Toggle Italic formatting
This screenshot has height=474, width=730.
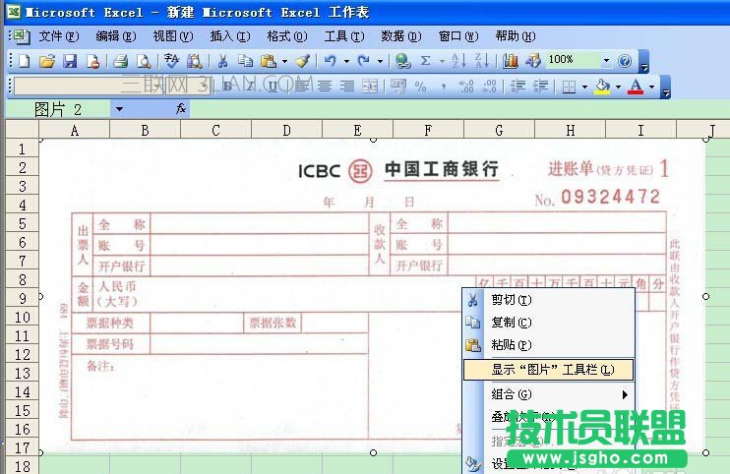tap(251, 87)
